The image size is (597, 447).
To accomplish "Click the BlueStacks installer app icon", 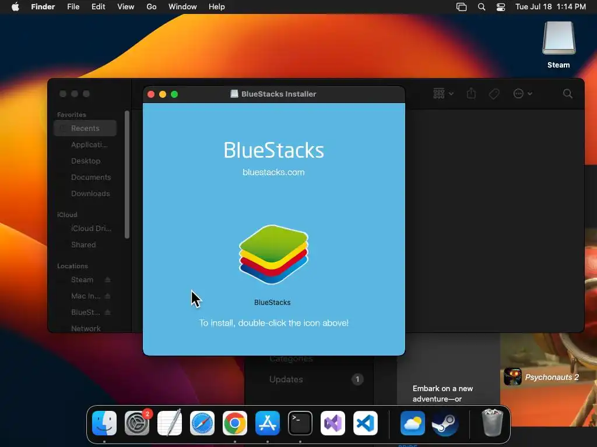I will click(x=273, y=254).
